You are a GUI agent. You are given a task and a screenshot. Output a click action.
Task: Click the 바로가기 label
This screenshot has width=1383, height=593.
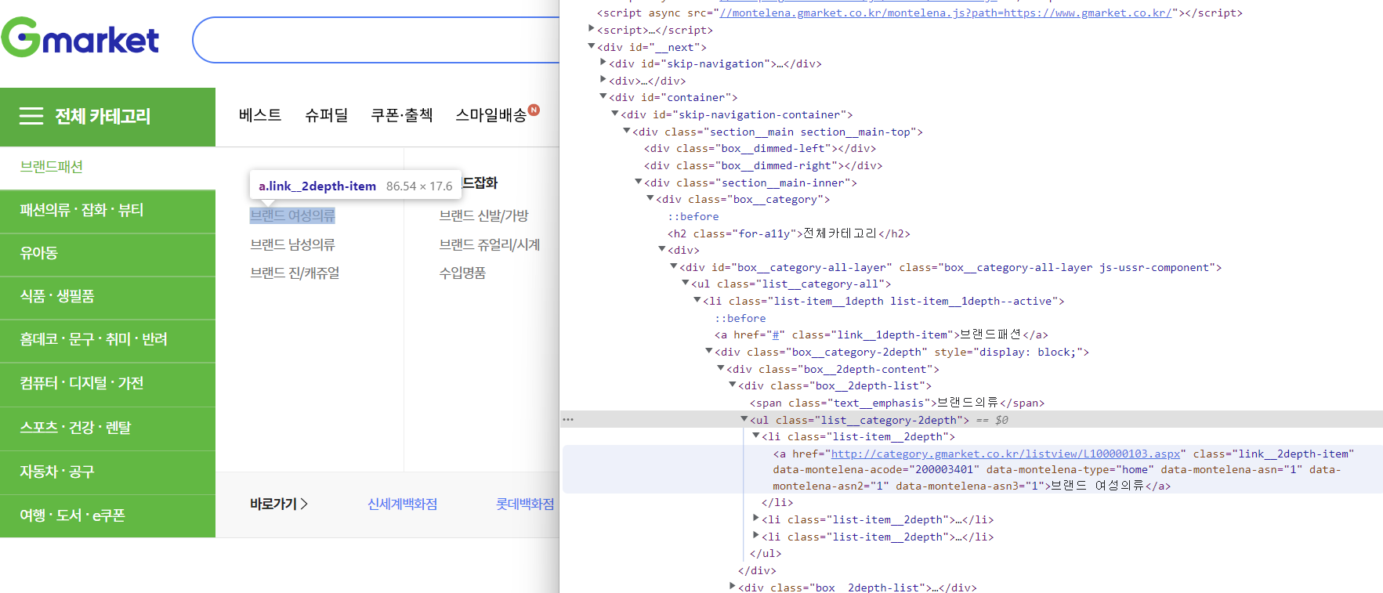coord(273,504)
